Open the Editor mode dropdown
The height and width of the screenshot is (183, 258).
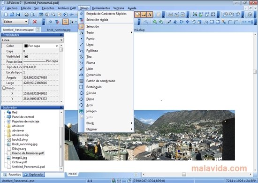(15, 22)
